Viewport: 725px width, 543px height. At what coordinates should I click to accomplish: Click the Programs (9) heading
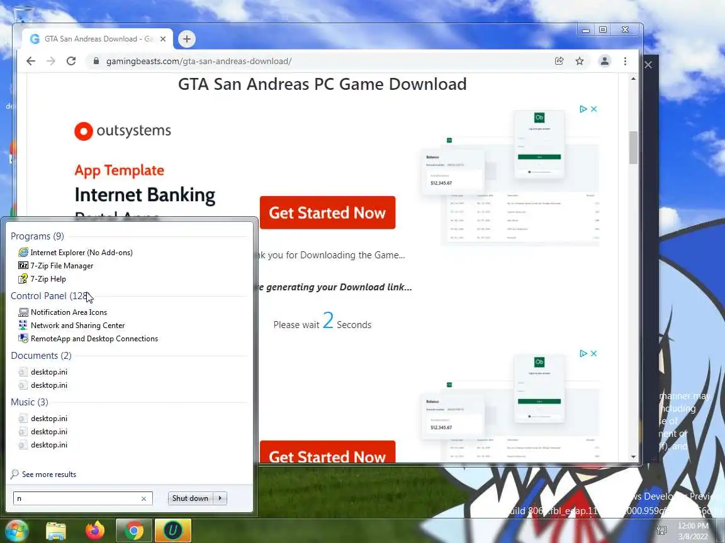pos(38,236)
